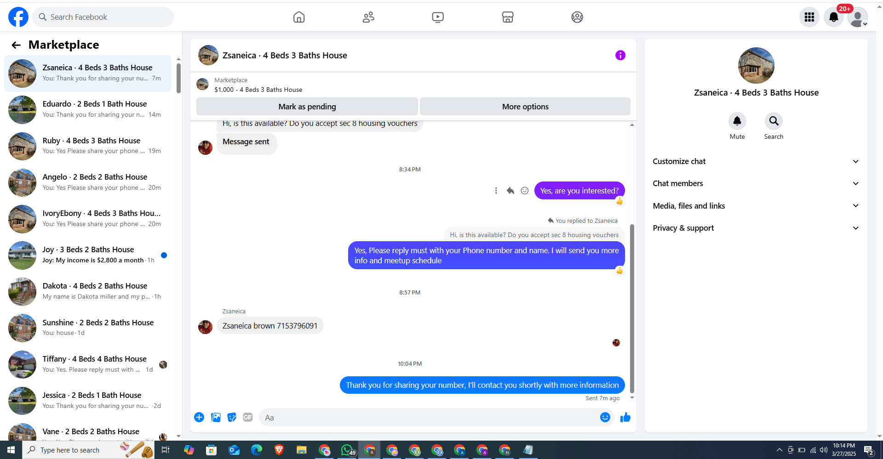The height and width of the screenshot is (459, 883).
Task: Open Zsaneica 4 Beds 3 Baths conversation
Action: point(88,74)
